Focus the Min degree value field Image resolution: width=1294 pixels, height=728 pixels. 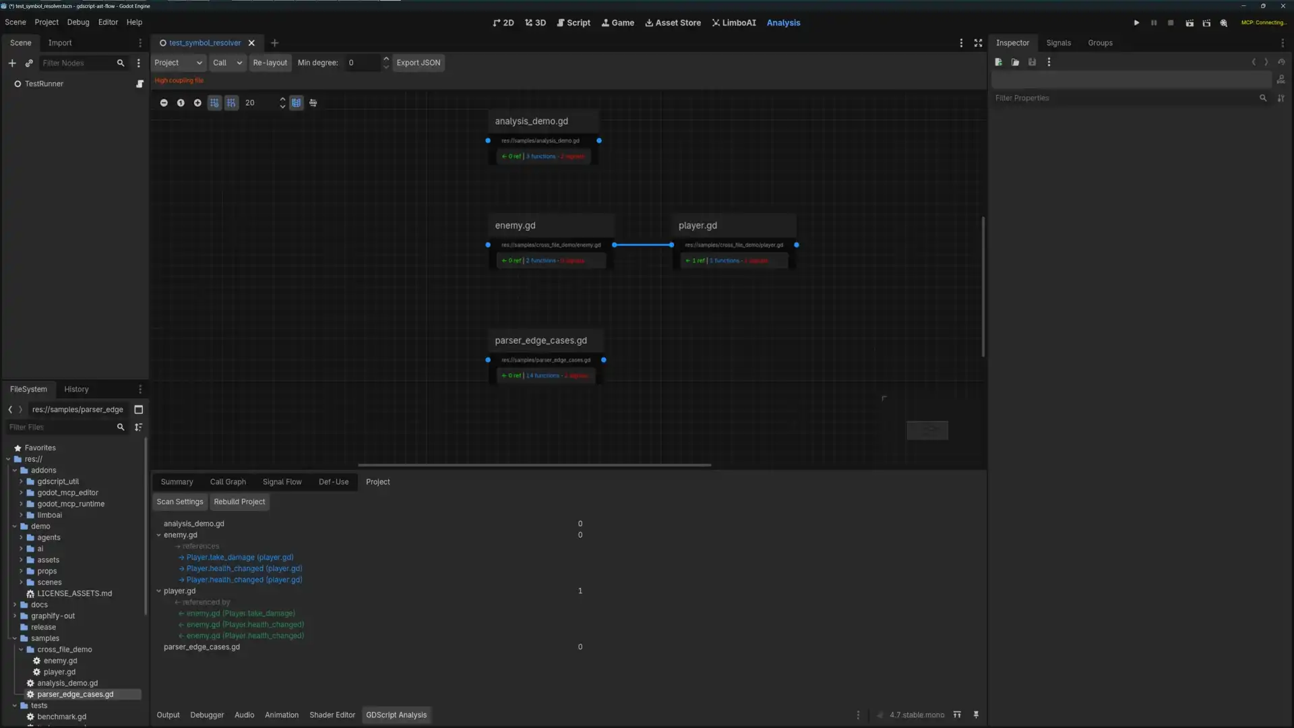363,63
